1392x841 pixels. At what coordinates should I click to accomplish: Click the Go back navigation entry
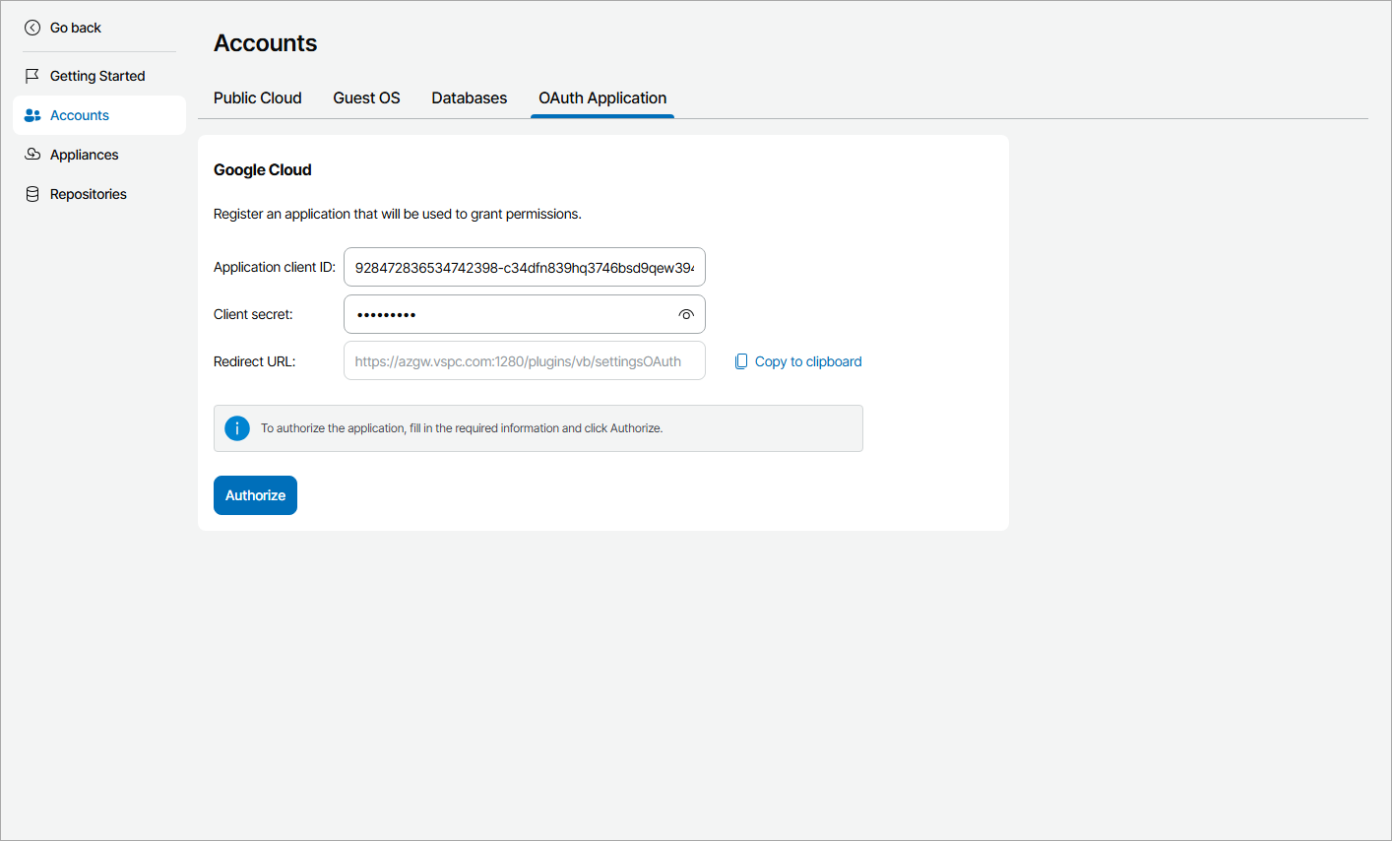[74, 28]
